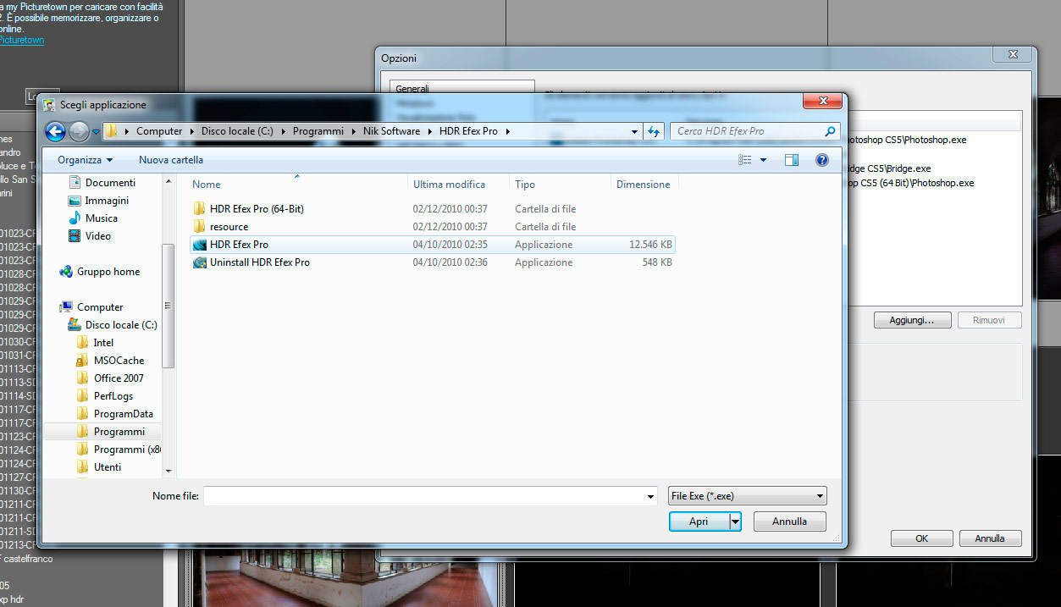Close the Scegli applicazione dialog
The image size is (1061, 607).
pyautogui.click(x=821, y=102)
